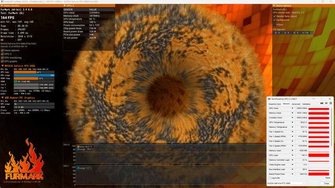Toggle Demo options checkbox in Demo monitor

(x=2, y=51)
